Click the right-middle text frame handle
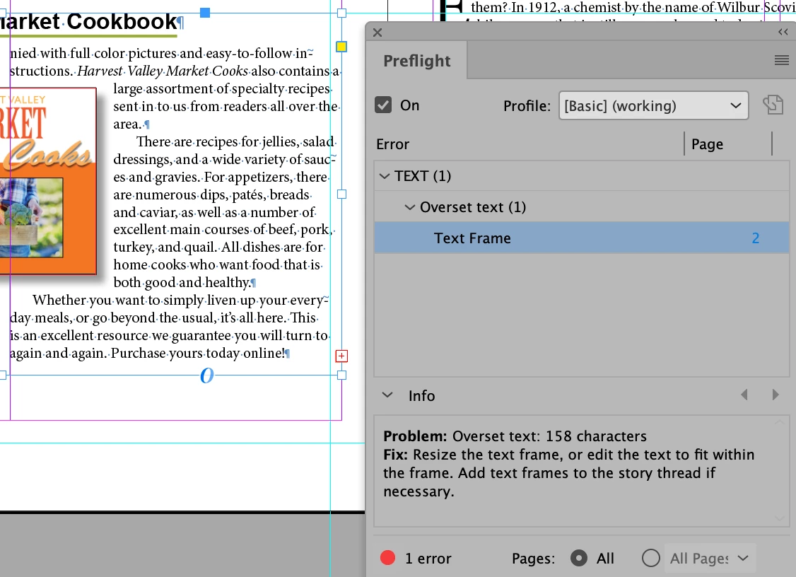Screen dimensions: 796x577 pos(341,194)
